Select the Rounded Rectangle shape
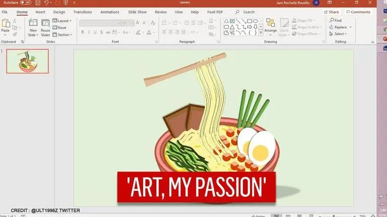The height and width of the screenshot is (217, 387). pyautogui.click(x=226, y=27)
